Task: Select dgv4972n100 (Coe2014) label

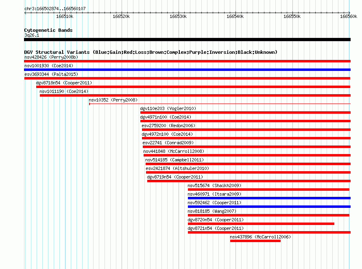Action: (x=167, y=134)
